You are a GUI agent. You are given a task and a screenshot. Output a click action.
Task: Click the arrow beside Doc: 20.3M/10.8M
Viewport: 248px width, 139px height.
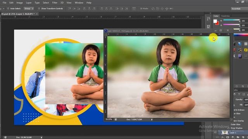tap(41, 137)
